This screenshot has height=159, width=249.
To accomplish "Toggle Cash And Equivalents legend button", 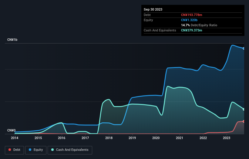I will tap(70, 150).
